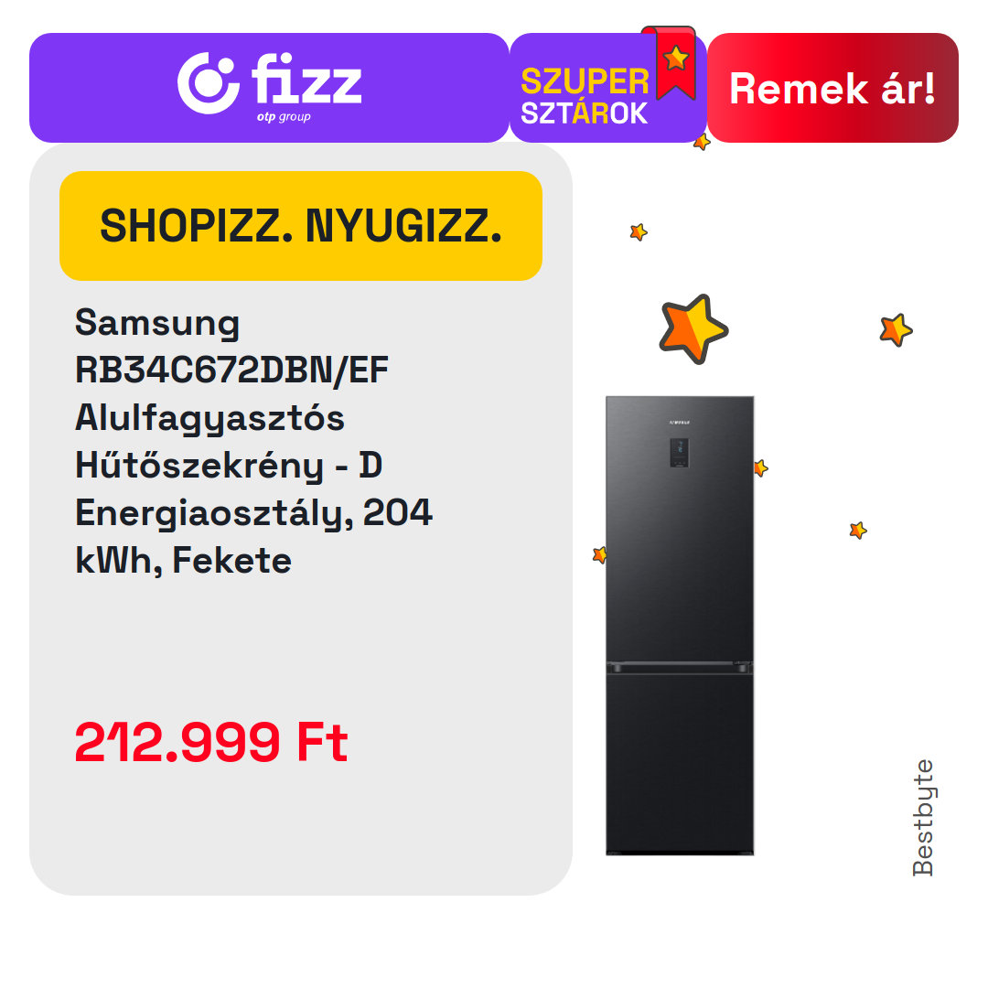This screenshot has height=988, width=988.
Task: Click the medium star near the right edge
Action: (x=896, y=329)
